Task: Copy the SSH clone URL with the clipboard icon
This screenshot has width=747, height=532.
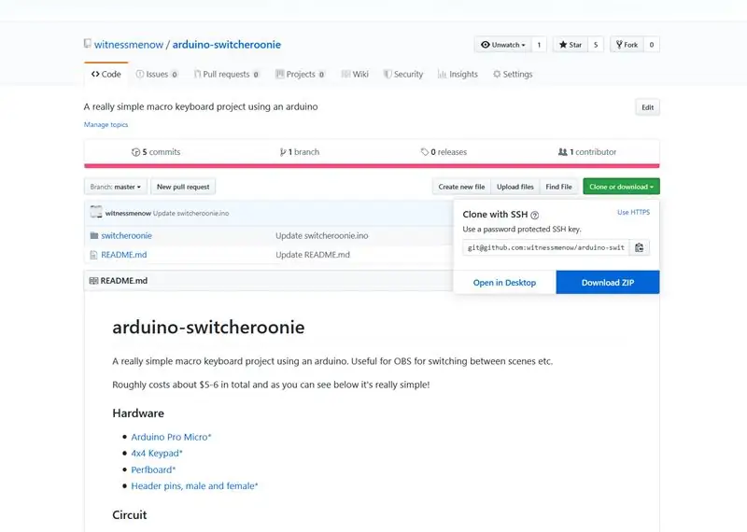Action: pos(639,247)
